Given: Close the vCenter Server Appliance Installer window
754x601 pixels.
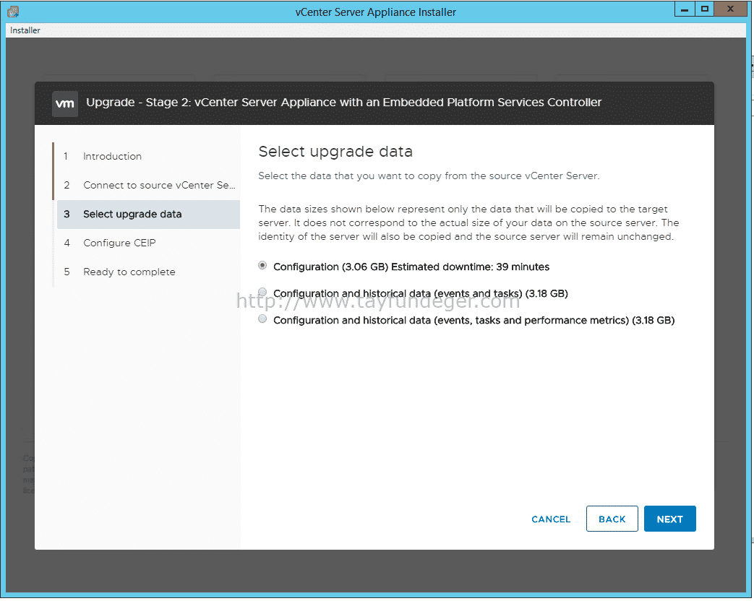Looking at the screenshot, I should coord(730,9).
